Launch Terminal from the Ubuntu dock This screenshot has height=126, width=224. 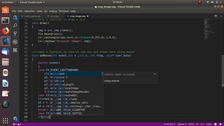[6, 20]
